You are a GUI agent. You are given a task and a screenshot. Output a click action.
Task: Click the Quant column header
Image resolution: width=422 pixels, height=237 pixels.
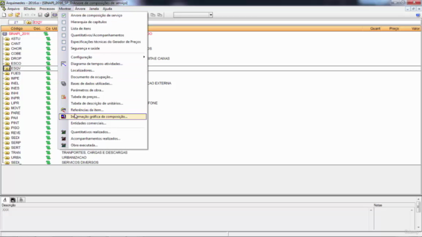(375, 28)
